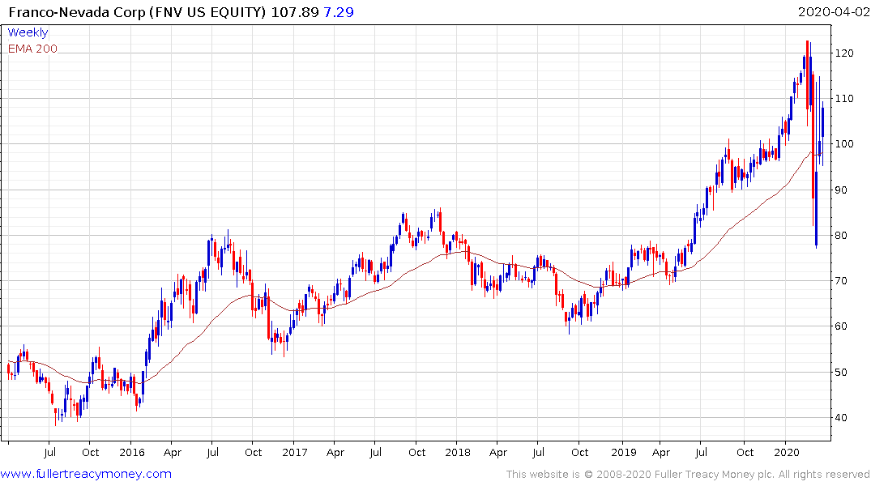Select the price change value 7.29
871x486 pixels.
tap(339, 12)
